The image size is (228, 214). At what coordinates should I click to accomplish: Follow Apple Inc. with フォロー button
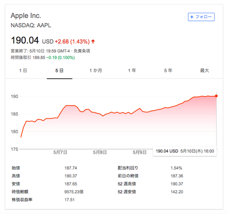tap(201, 17)
